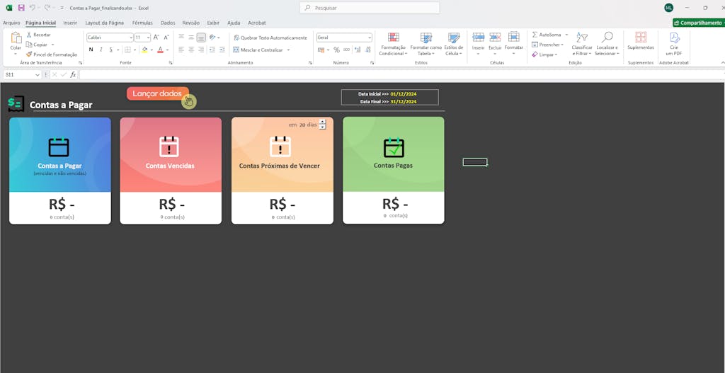Click the Recortar scissors icon
The image size is (725, 373).
(29, 35)
